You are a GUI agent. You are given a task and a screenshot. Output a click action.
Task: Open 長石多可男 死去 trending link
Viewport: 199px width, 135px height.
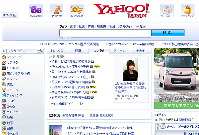coord(73,116)
